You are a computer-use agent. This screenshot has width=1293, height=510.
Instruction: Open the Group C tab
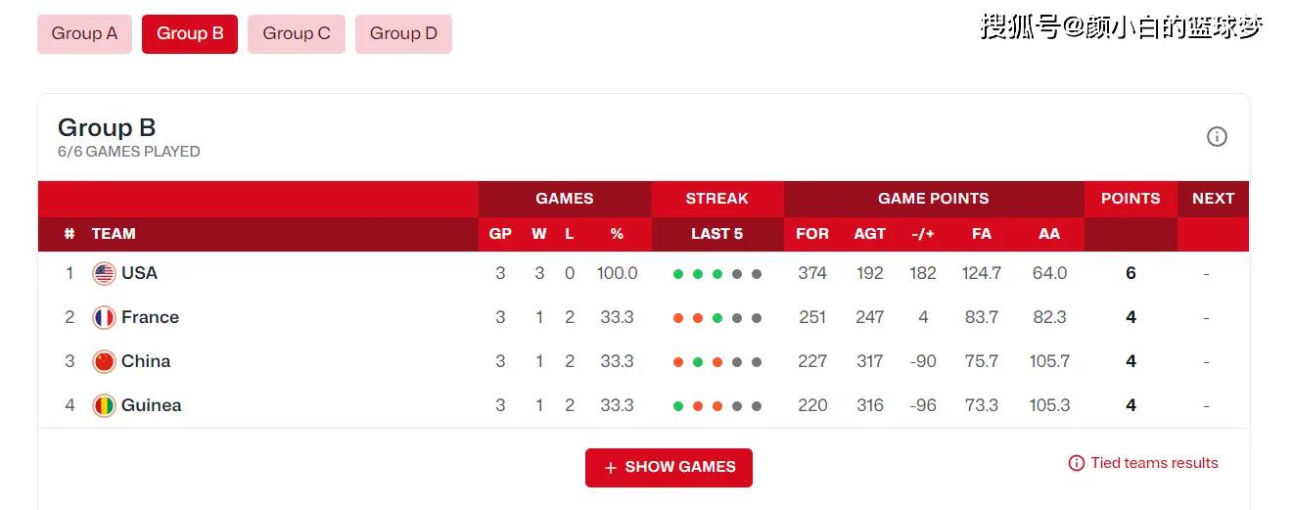297,34
